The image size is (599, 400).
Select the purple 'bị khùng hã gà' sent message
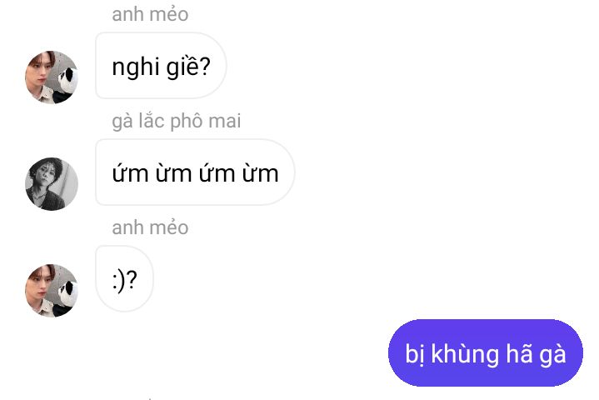click(x=486, y=352)
